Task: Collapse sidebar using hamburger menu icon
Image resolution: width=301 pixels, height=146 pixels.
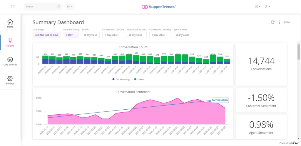Action: pos(13,6)
